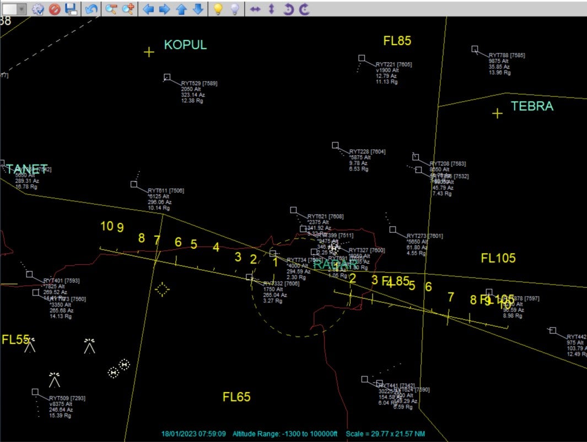Toggle the bright yellow light bulb
This screenshot has height=442, width=587.
[x=218, y=9]
